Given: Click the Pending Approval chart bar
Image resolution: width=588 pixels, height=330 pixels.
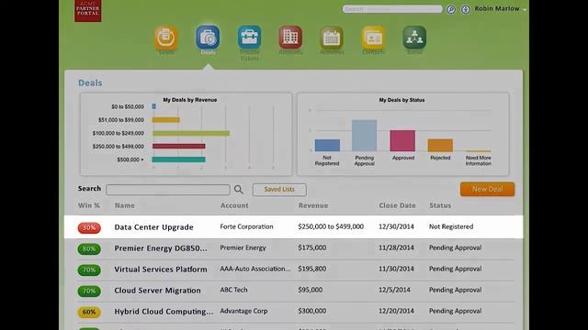Looking at the screenshot, I should click(364, 136).
